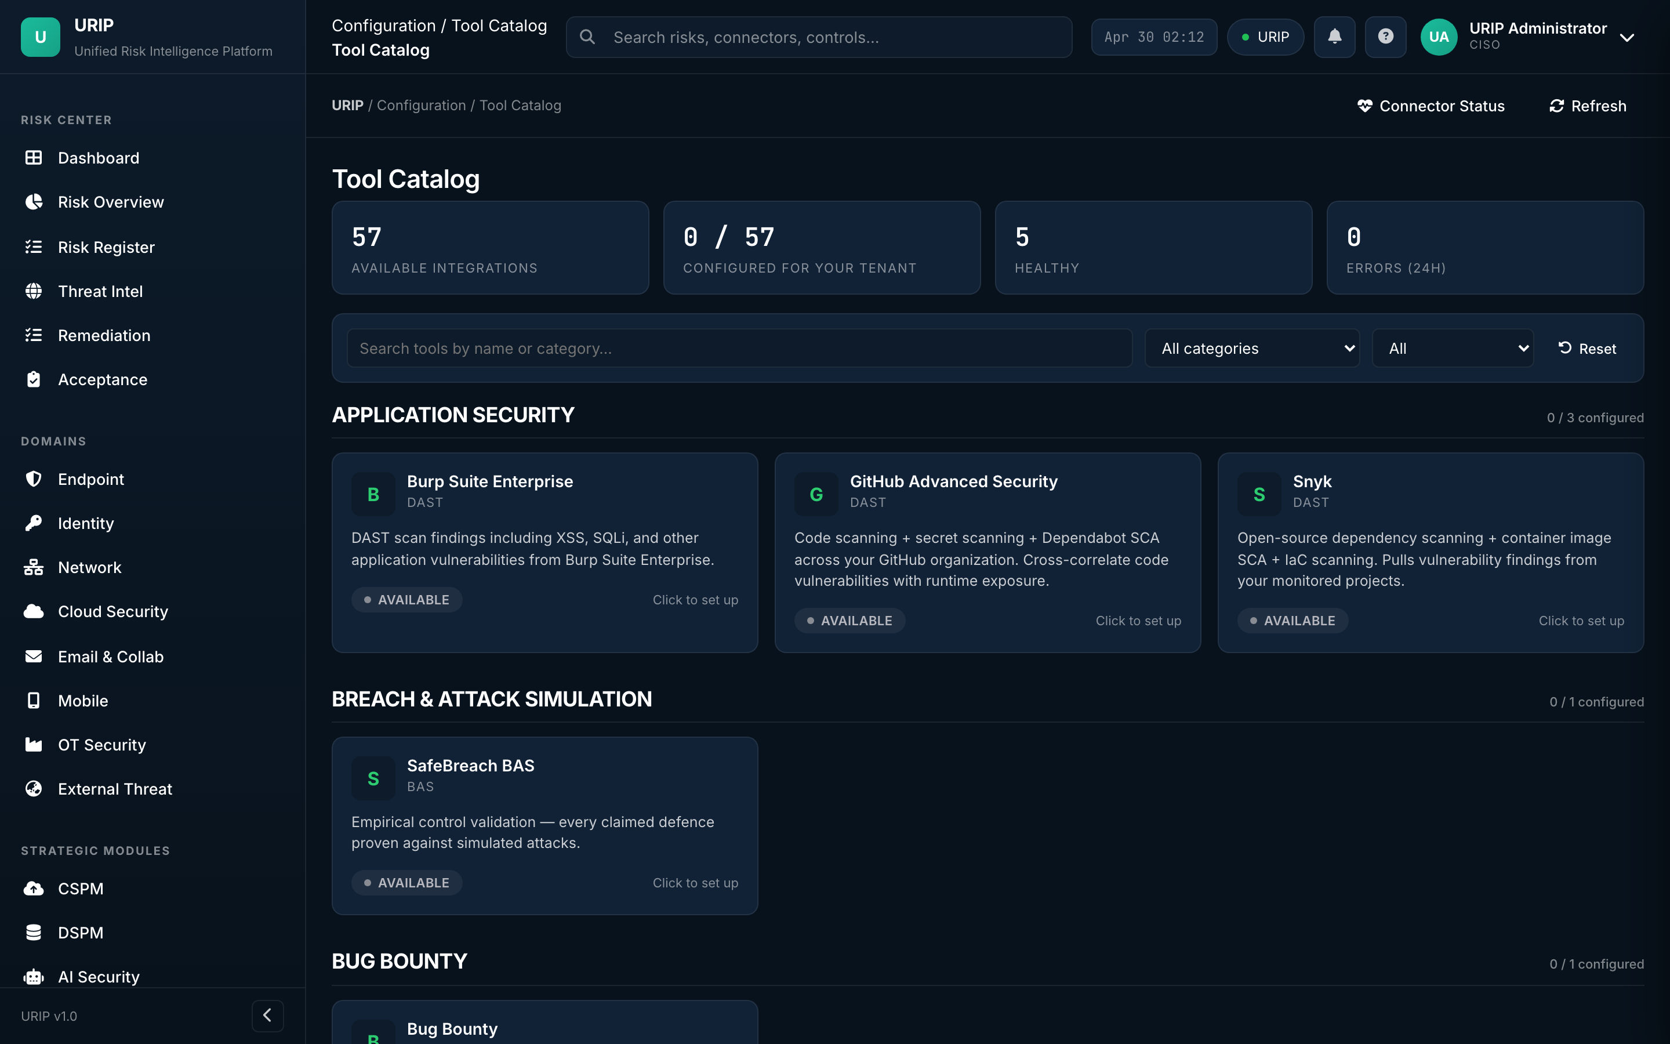
Task: Click the URIP tenant status pill
Action: click(x=1265, y=37)
